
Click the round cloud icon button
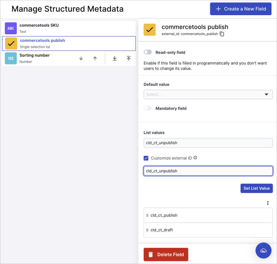point(263,251)
